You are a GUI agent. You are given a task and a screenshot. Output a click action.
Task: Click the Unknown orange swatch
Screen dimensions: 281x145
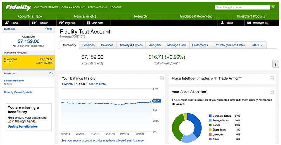click(210, 134)
